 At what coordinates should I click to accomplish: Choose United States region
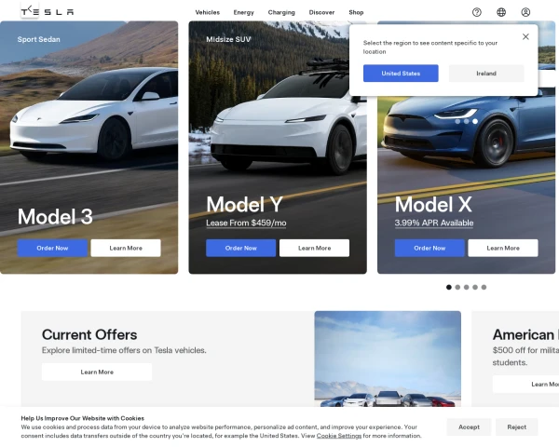click(401, 74)
